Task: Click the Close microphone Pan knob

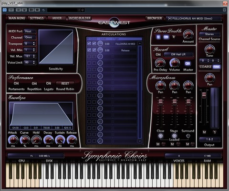Action: tap(160, 85)
